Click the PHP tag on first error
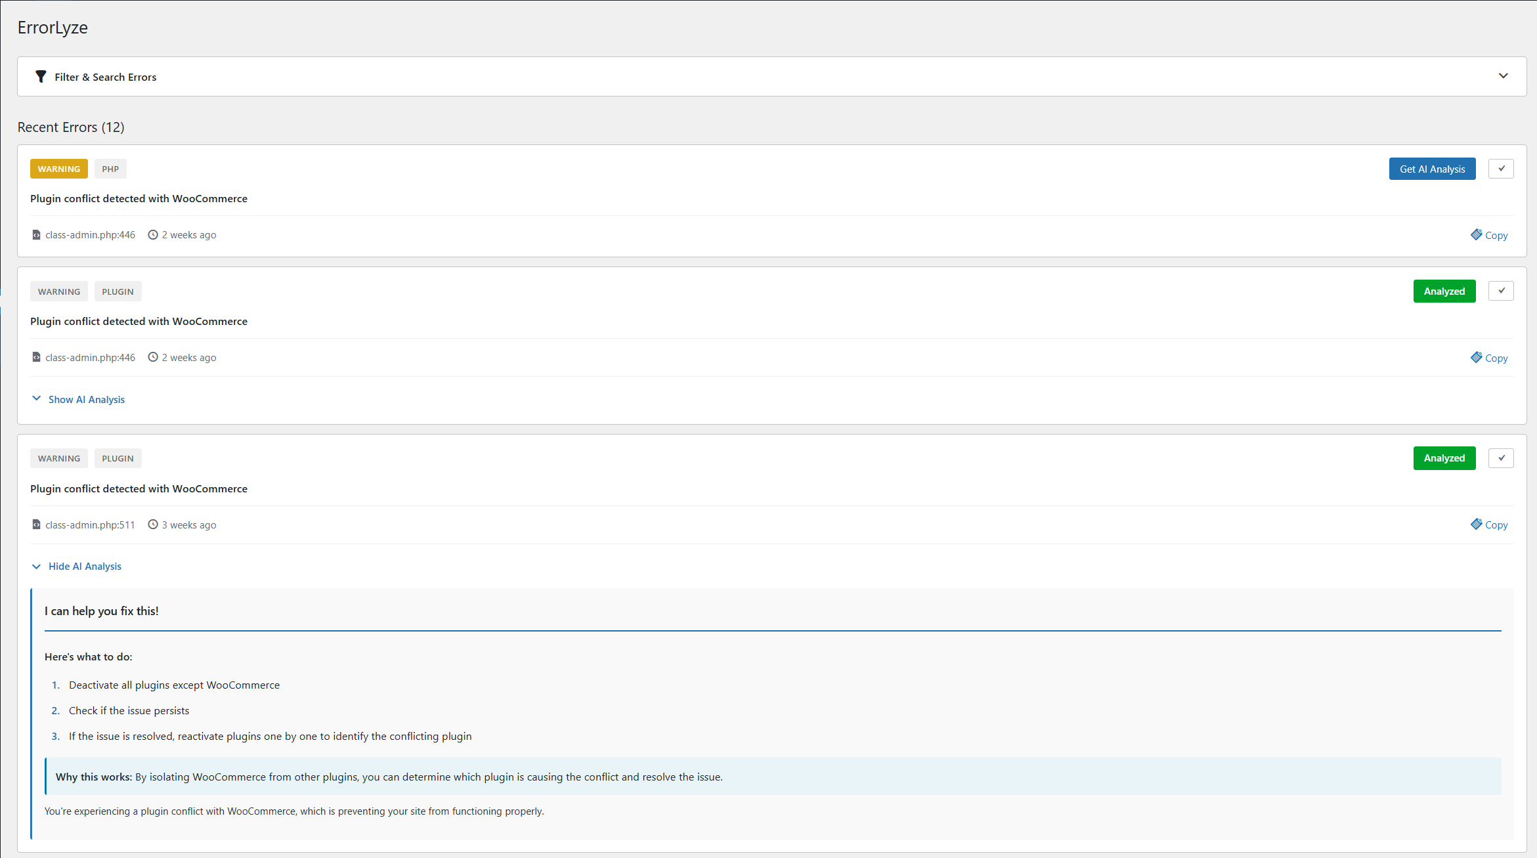 (x=110, y=169)
